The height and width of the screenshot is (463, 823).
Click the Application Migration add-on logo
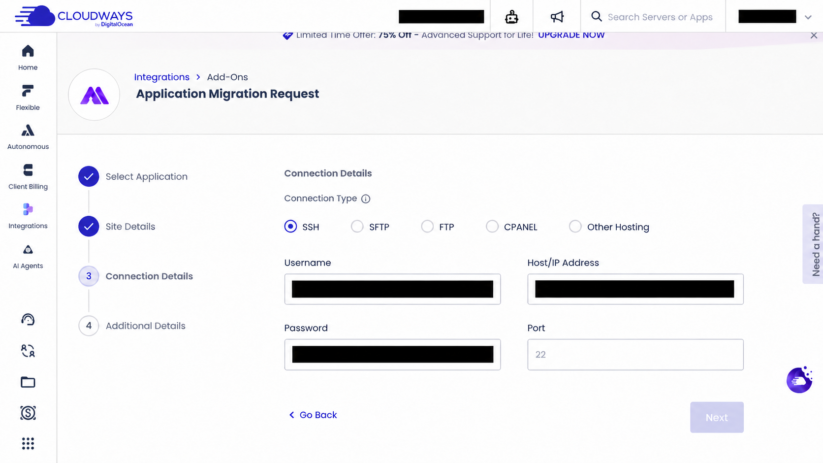(x=94, y=95)
